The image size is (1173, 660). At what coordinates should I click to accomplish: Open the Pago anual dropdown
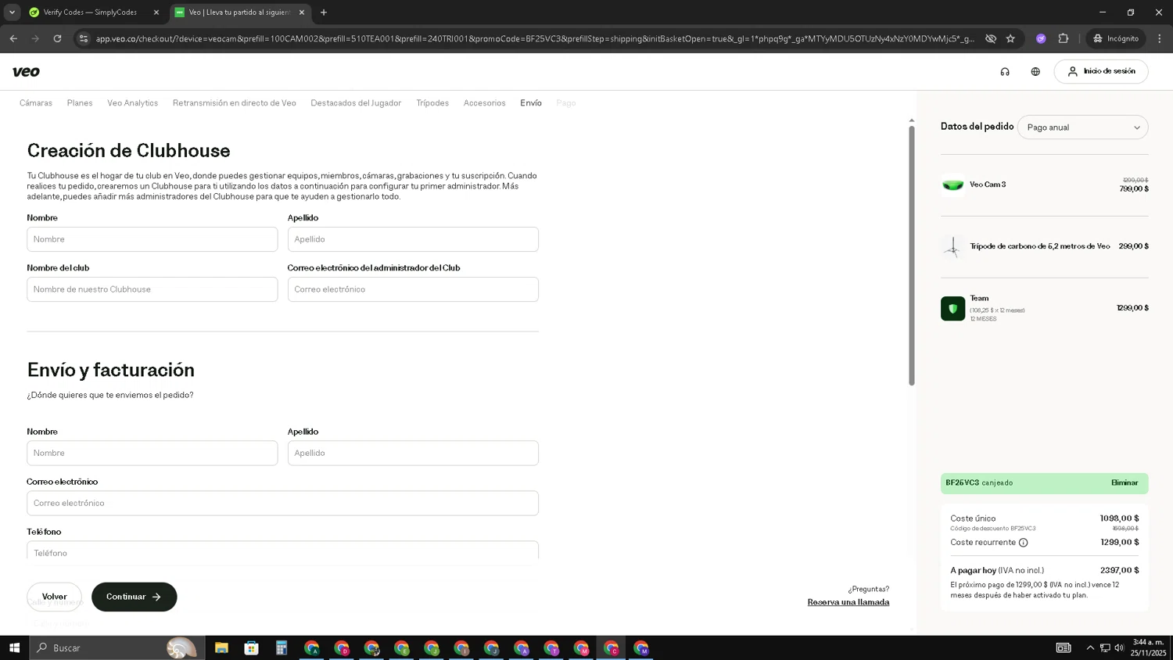coord(1083,127)
